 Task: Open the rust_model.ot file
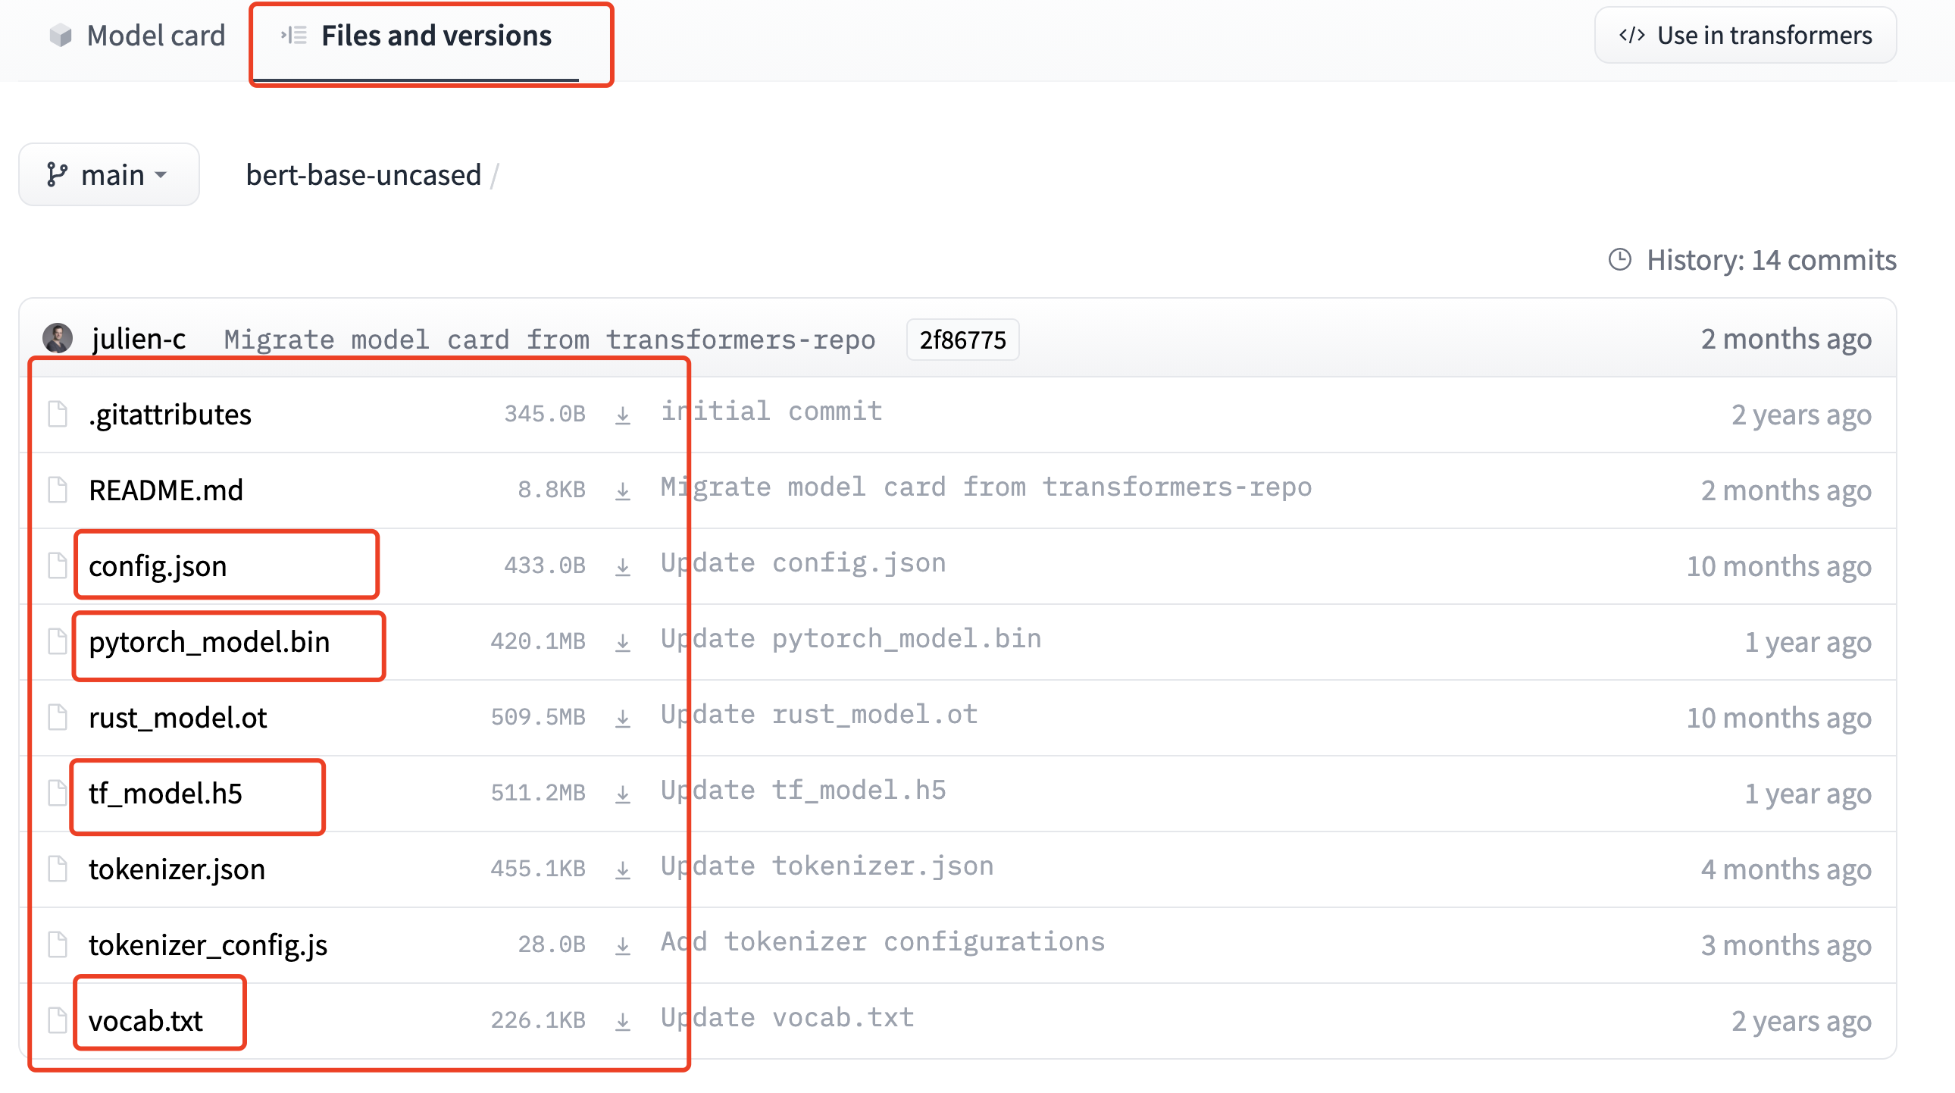(x=177, y=716)
